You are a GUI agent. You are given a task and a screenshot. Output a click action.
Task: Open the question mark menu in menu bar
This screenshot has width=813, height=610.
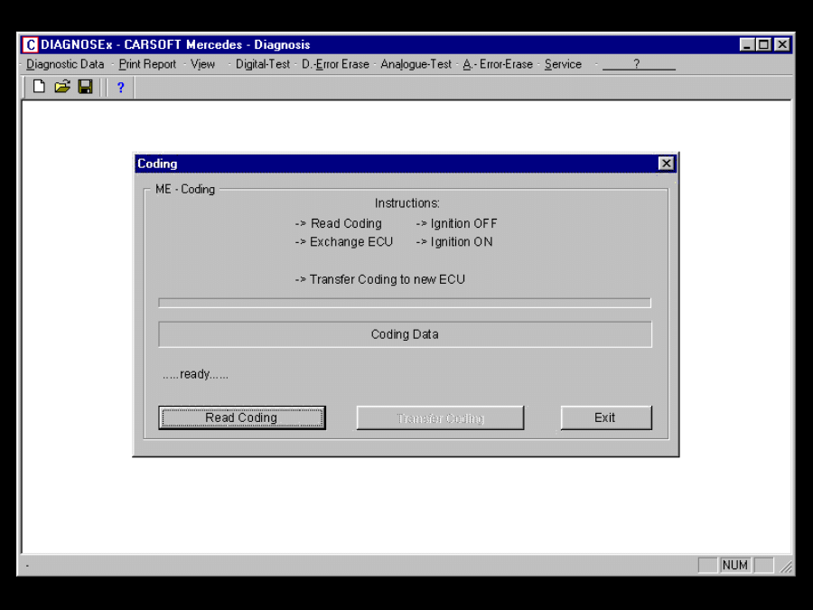(637, 64)
